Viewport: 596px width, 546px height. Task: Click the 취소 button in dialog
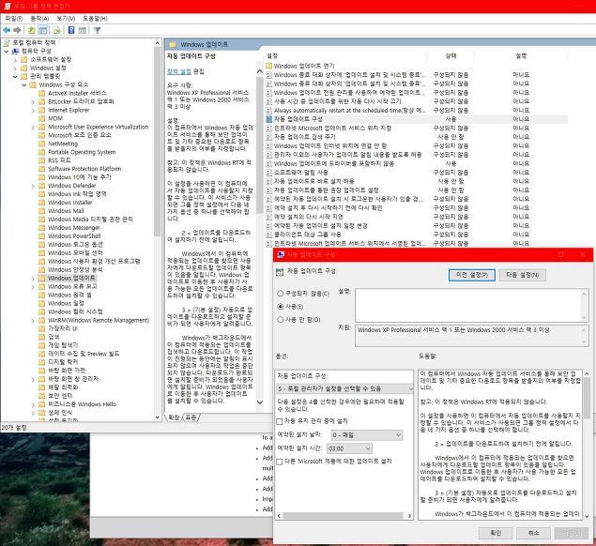[x=533, y=533]
